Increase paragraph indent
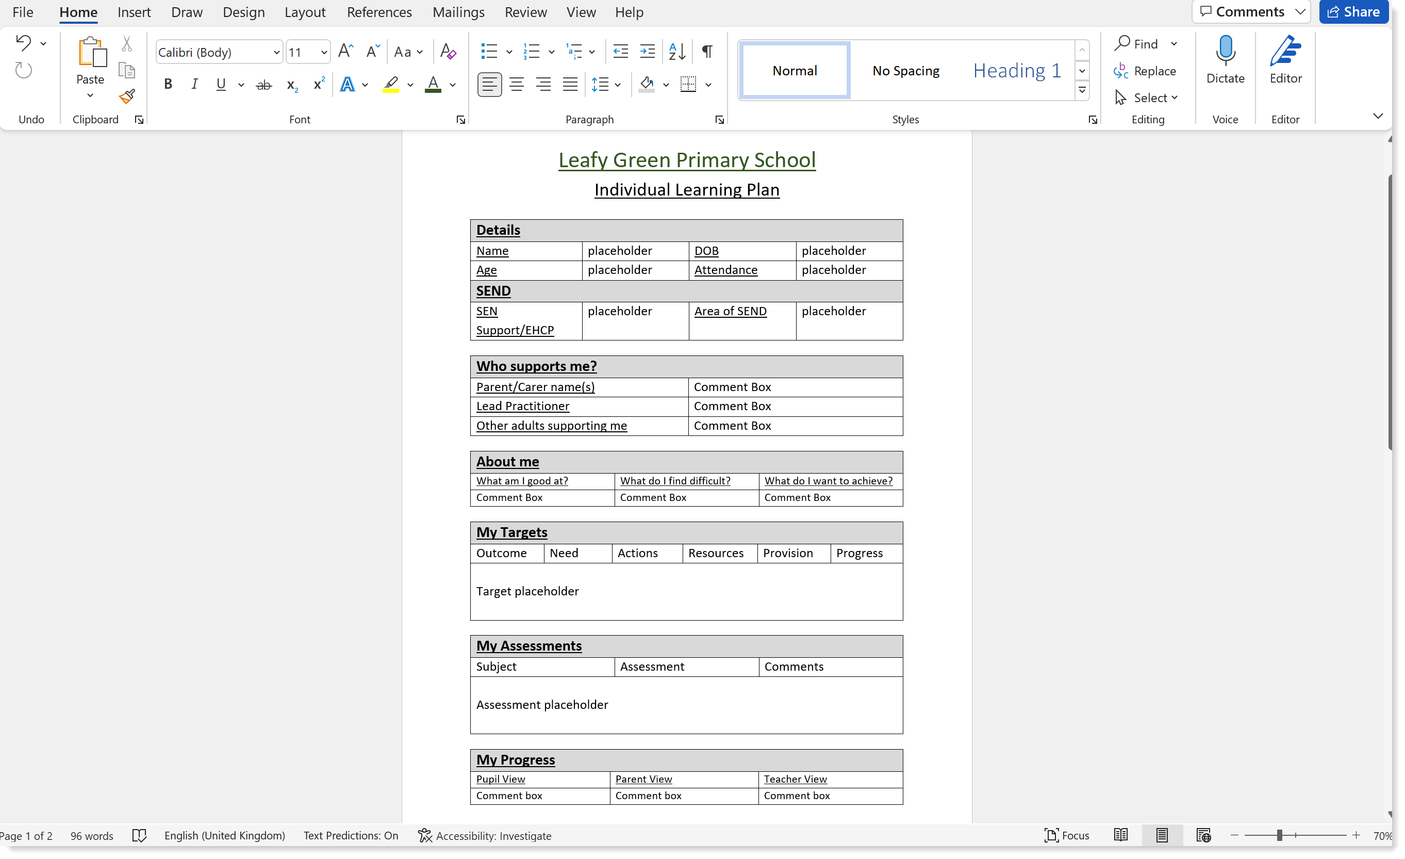Screen dimensions: 1405x859 [647, 52]
